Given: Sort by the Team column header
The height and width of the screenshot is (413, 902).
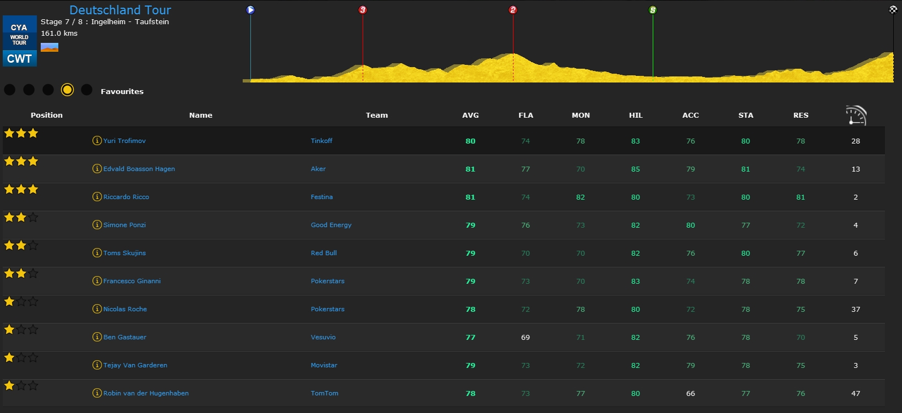Looking at the screenshot, I should (x=377, y=115).
